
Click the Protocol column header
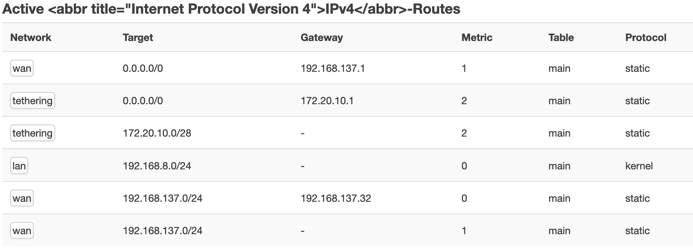[645, 37]
